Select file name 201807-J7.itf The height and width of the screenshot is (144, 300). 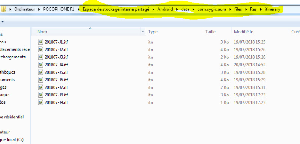pyautogui.click(x=57, y=87)
